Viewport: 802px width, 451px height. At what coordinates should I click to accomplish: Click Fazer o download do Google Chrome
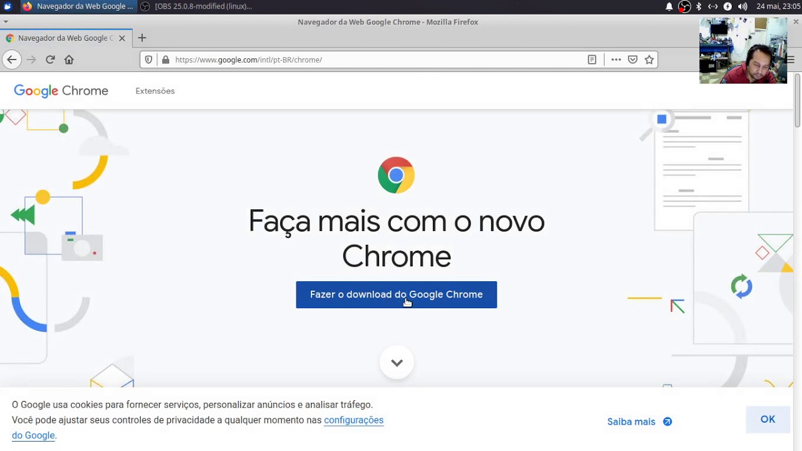(x=396, y=294)
